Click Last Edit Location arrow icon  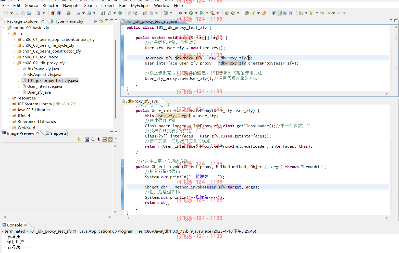322,13
